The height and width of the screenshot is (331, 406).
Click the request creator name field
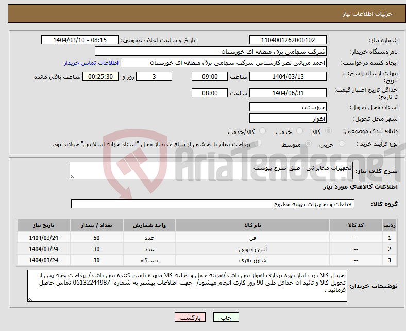tap(224, 63)
